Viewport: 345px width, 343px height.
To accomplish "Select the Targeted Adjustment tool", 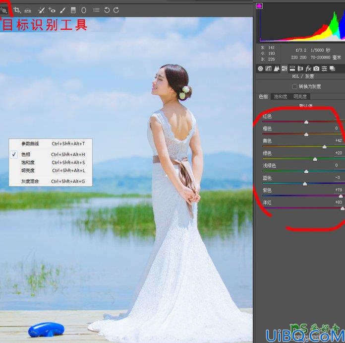I will point(4,10).
